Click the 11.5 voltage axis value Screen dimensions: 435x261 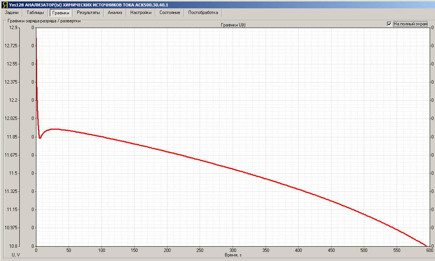pyautogui.click(x=13, y=173)
